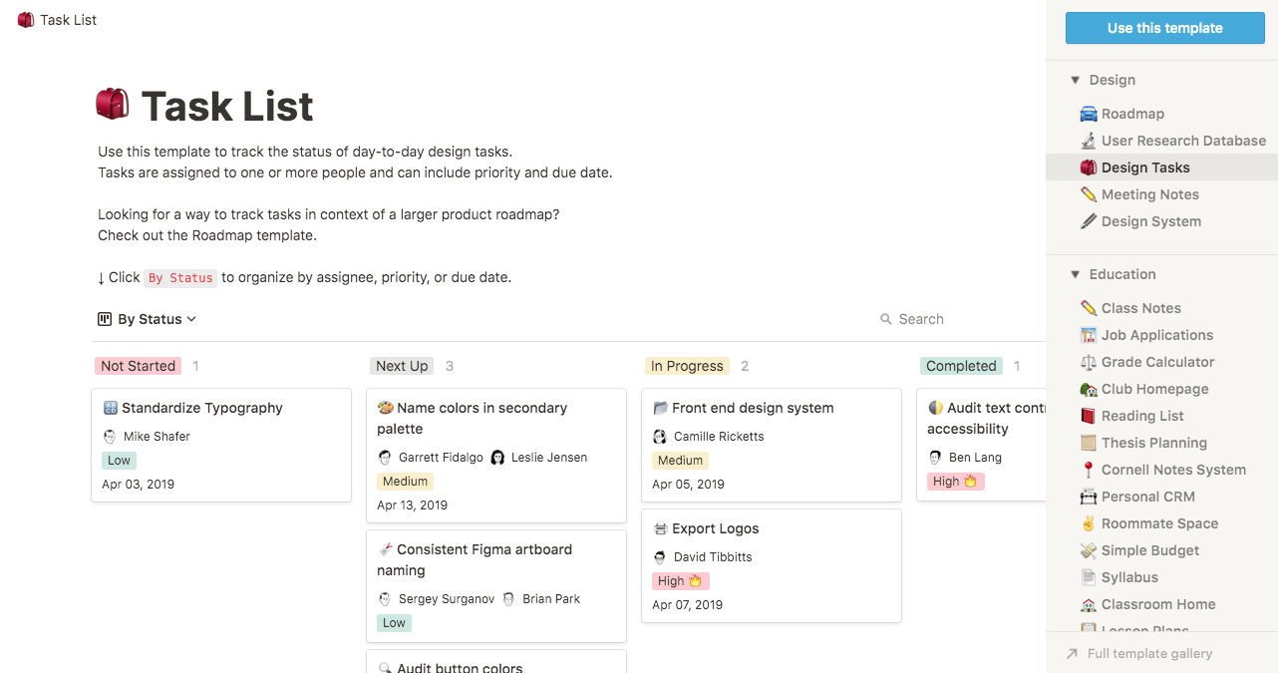Click the board view icon next to By Status
1278x673 pixels.
click(104, 318)
